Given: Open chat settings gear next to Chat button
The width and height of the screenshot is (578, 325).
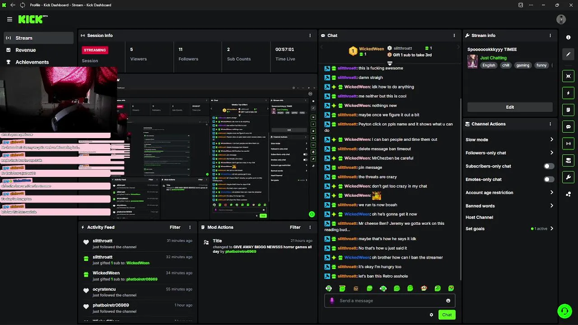Looking at the screenshot, I should pyautogui.click(x=431, y=315).
